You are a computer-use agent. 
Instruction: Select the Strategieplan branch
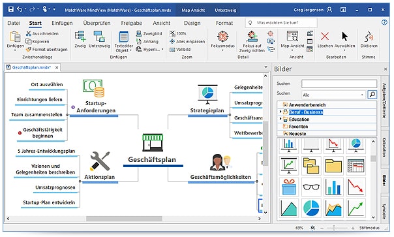[x=207, y=110]
